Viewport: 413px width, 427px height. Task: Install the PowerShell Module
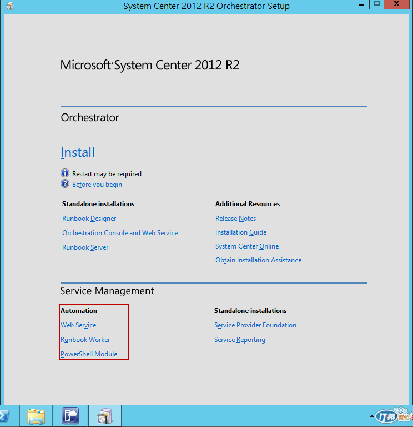[x=89, y=354]
